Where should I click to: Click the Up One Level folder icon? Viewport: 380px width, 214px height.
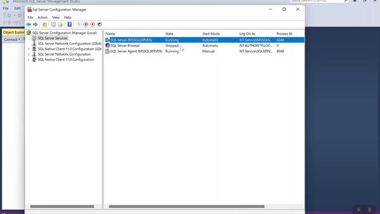pos(45,24)
